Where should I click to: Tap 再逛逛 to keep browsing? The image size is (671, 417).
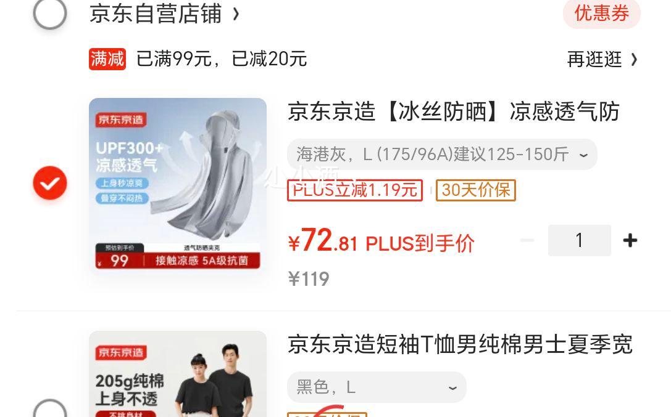click(602, 59)
